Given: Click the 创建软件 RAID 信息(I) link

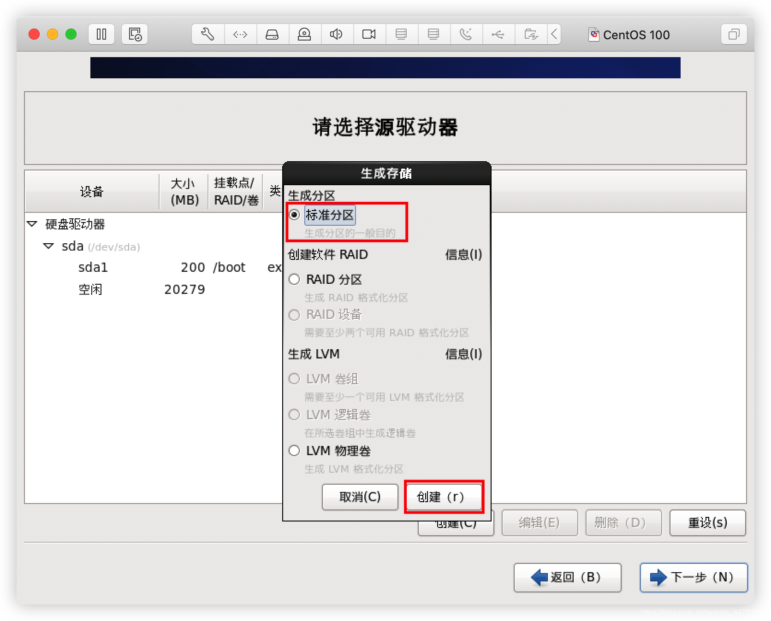Looking at the screenshot, I should 463,255.
